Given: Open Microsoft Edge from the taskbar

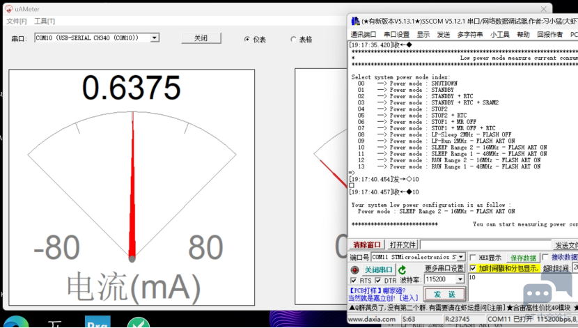Looking at the screenshot, I should click(x=16, y=321).
